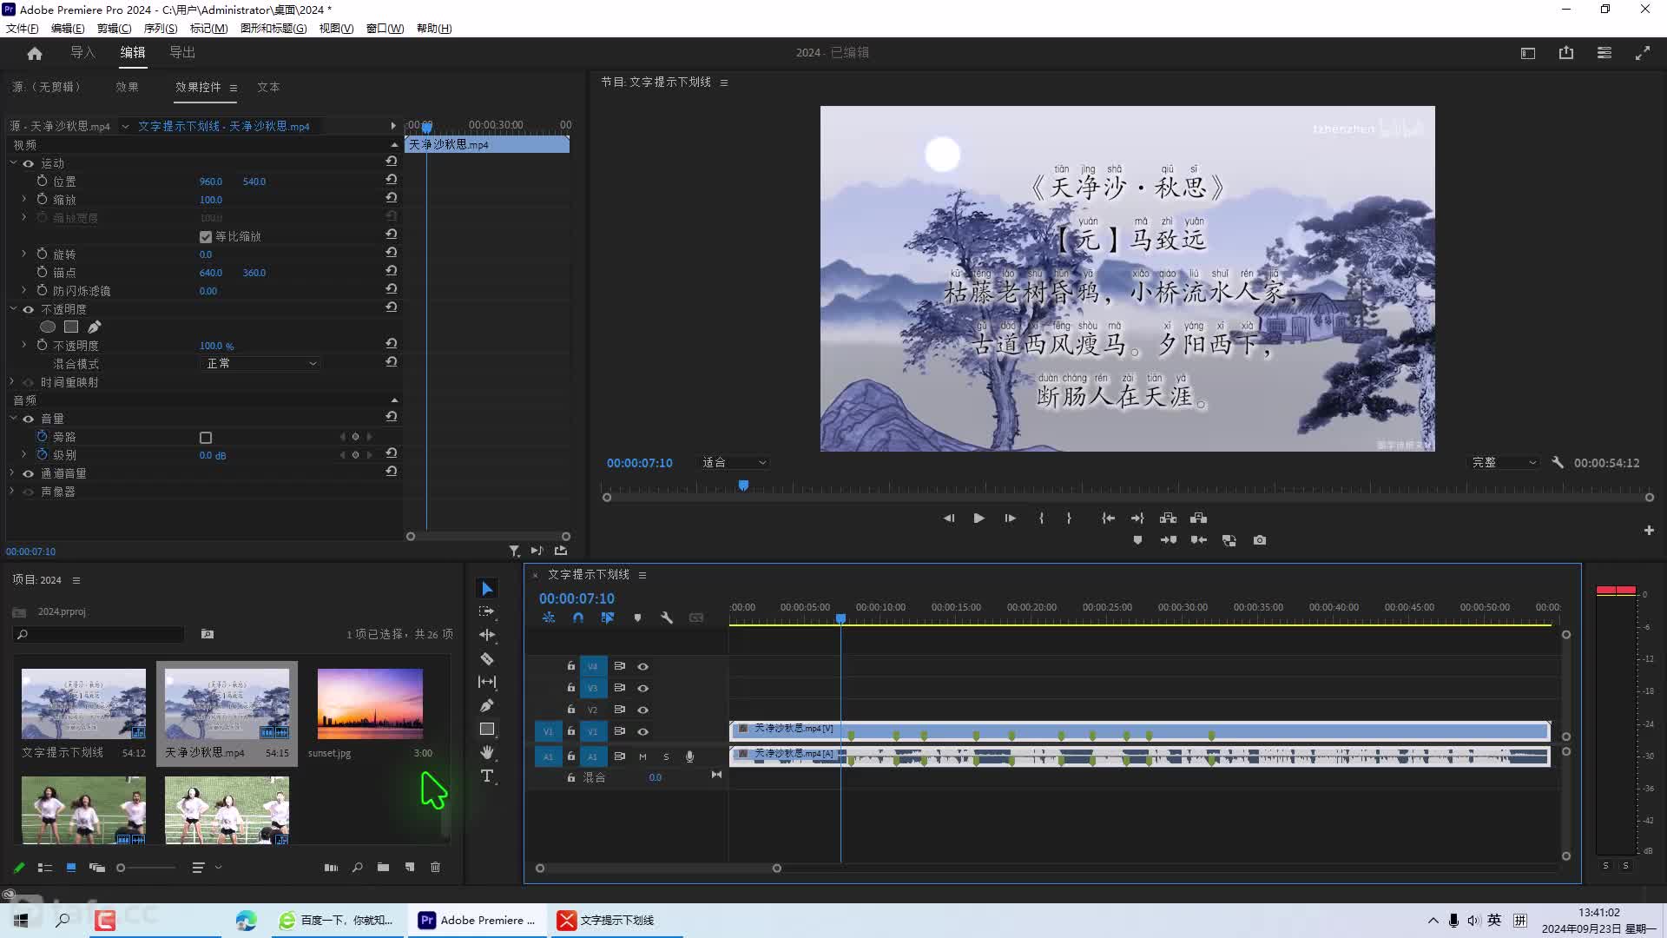Click New Bin folder icon
Screen dimensions: 1667x938
pos(383,868)
